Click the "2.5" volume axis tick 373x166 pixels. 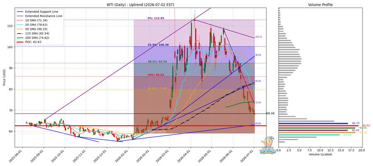point(289,151)
